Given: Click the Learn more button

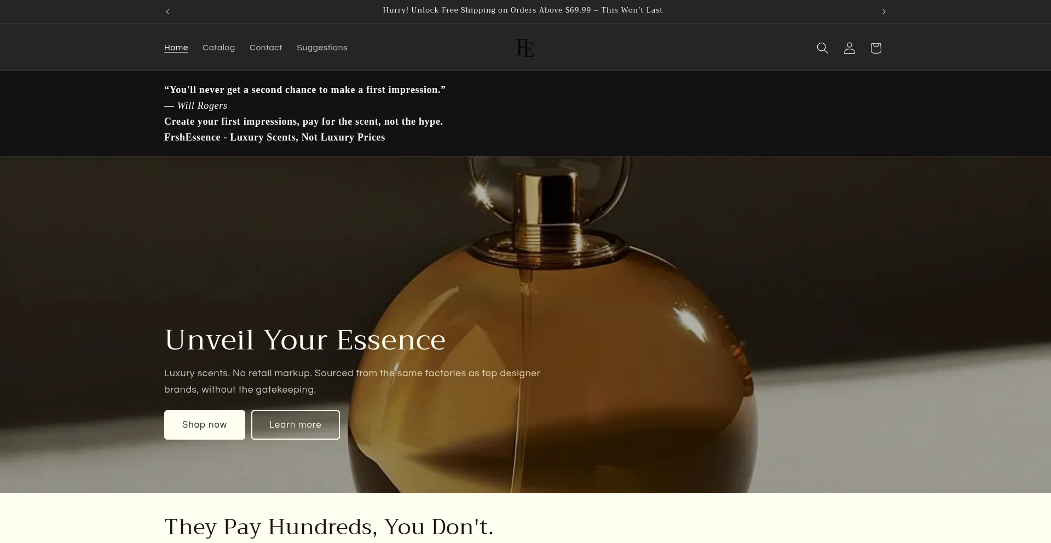Looking at the screenshot, I should tap(296, 425).
